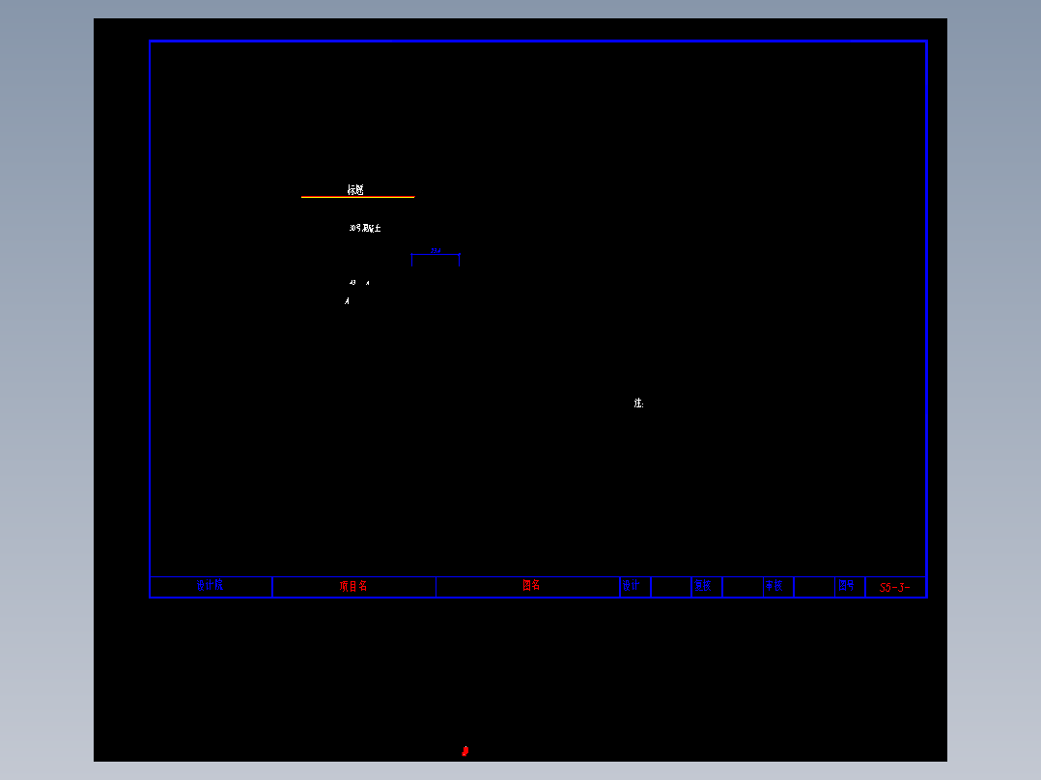Image resolution: width=1041 pixels, height=780 pixels.
Task: Click the orange underline beneath the title
Action: pyautogui.click(x=358, y=197)
